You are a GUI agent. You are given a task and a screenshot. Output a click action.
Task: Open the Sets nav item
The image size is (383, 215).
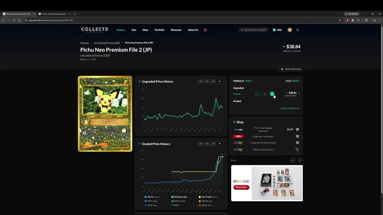134,30
